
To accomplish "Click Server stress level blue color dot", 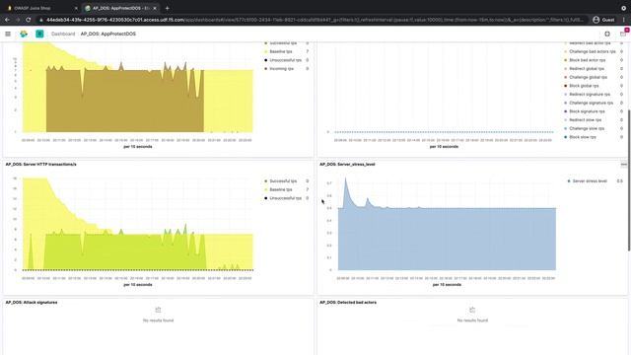I will 569,181.
